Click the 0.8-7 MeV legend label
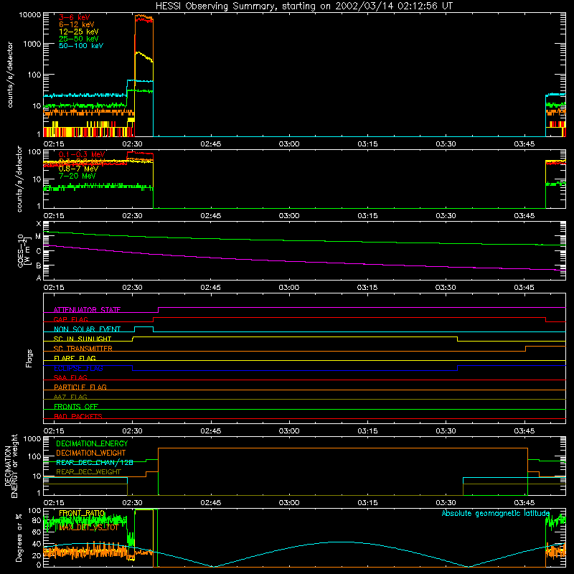This screenshot has width=574, height=574. [78, 169]
